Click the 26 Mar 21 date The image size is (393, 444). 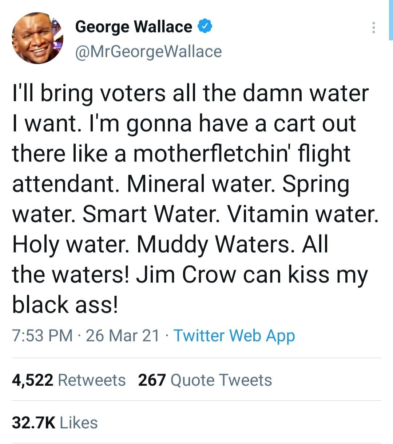pos(123,335)
